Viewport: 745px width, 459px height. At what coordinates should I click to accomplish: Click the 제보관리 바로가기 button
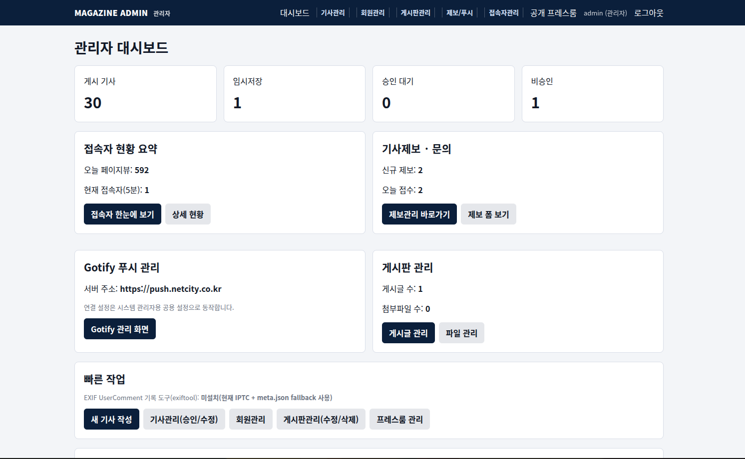pyautogui.click(x=419, y=214)
